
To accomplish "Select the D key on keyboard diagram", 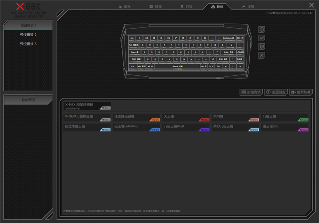I will point(159,53).
